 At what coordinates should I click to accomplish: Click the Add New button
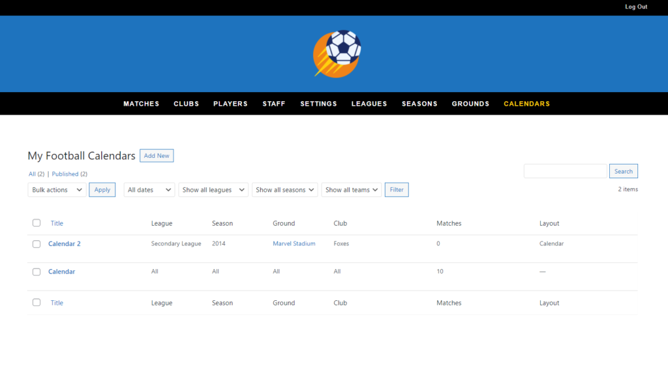pos(157,155)
